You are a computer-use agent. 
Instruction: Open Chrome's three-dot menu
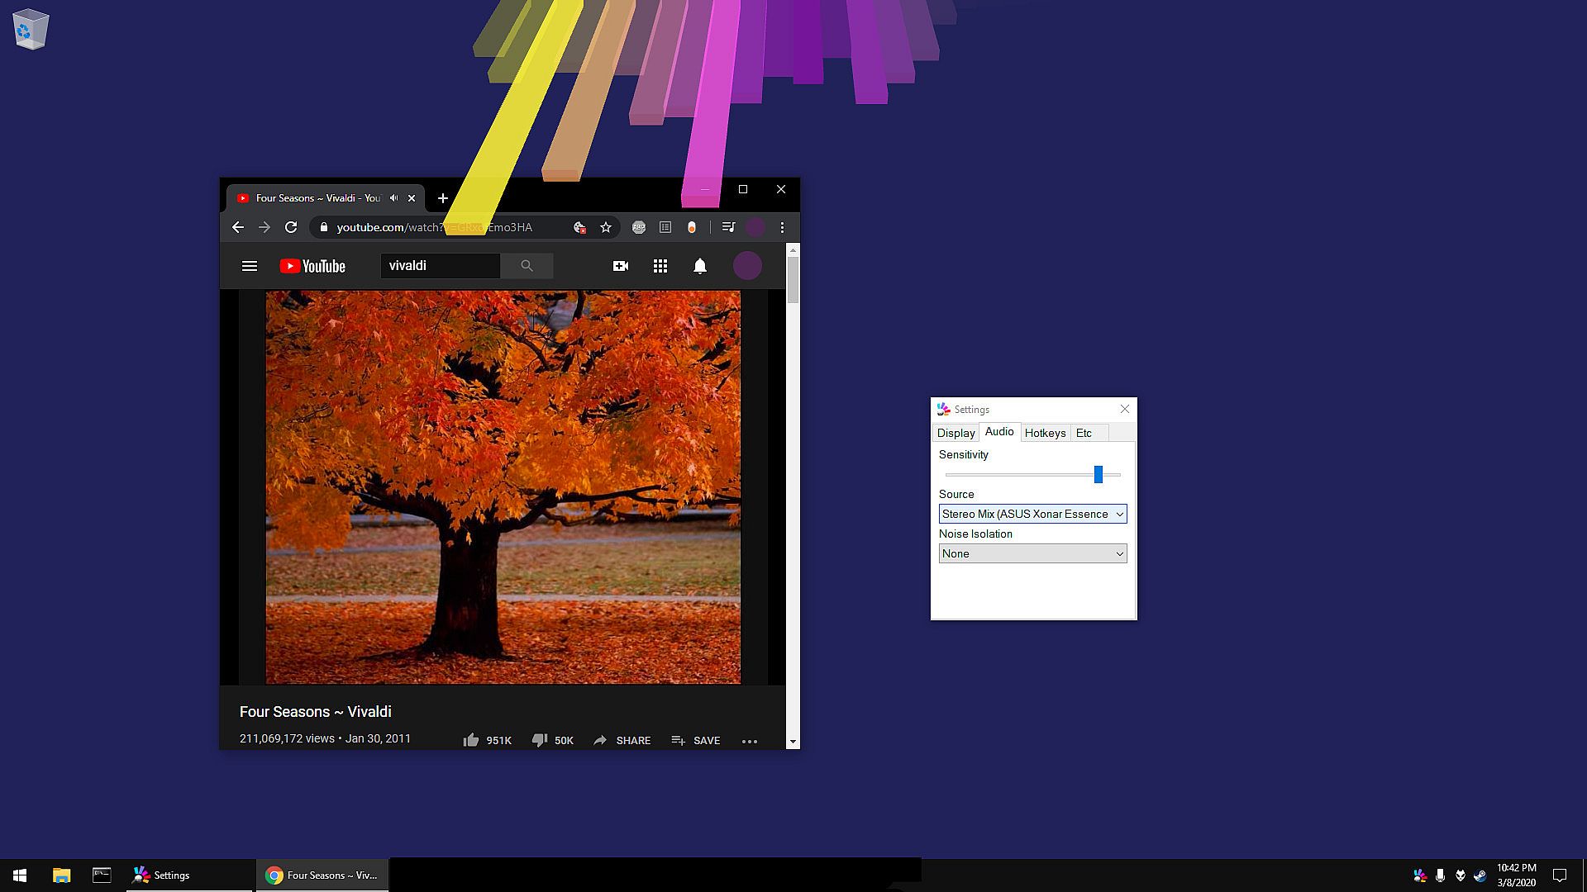[x=782, y=227]
